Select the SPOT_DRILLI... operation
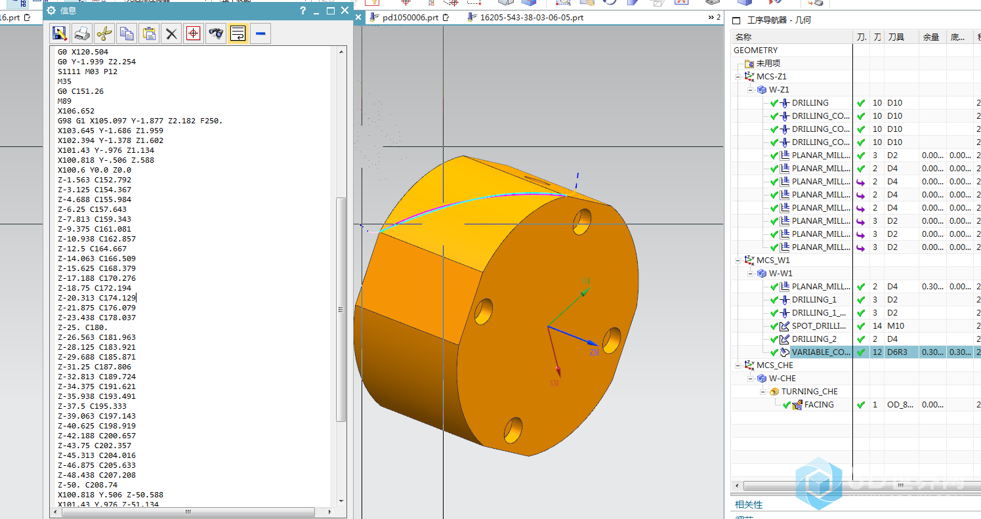Image resolution: width=981 pixels, height=519 pixels. (x=820, y=326)
